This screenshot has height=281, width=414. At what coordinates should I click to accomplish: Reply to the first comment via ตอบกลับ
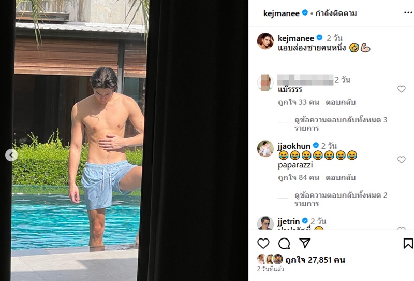click(x=341, y=102)
